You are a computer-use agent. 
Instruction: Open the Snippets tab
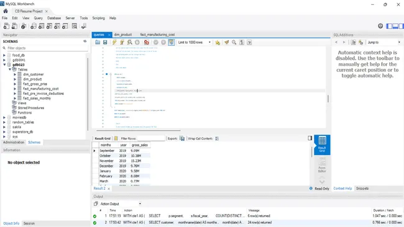click(x=362, y=189)
